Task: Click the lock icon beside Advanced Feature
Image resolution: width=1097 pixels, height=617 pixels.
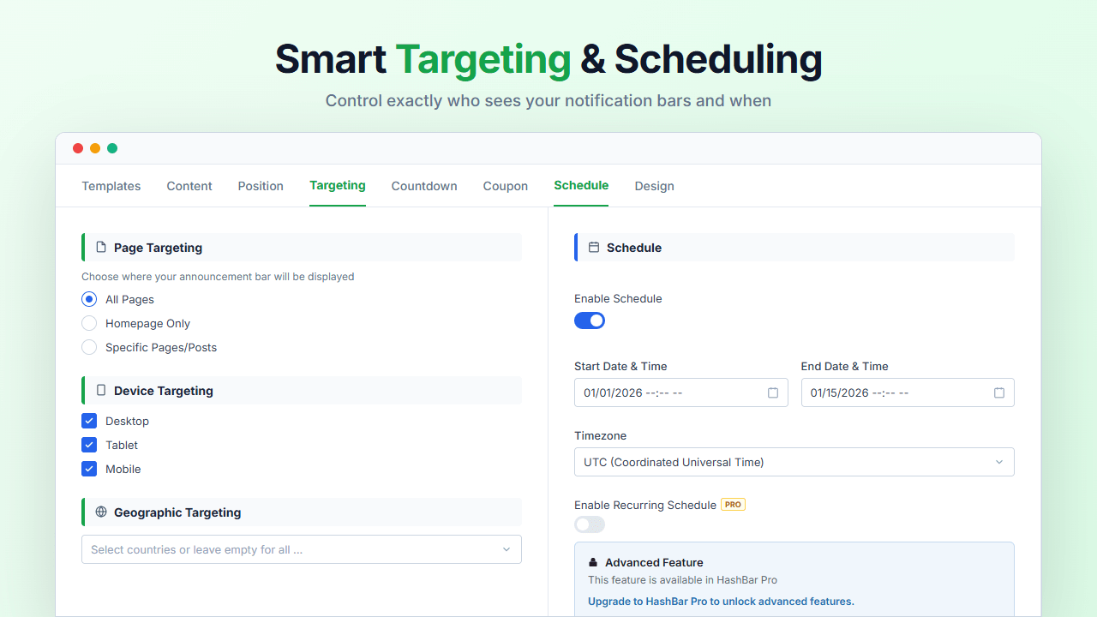Action: [x=593, y=562]
